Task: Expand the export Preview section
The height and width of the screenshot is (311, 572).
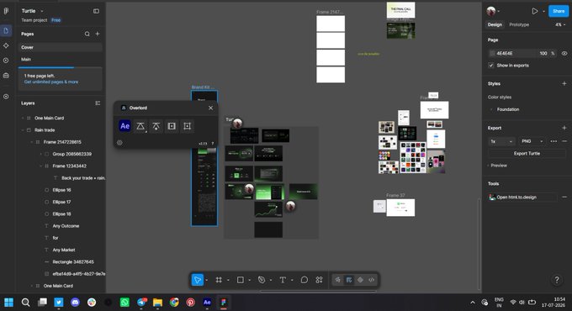Action: click(x=498, y=166)
